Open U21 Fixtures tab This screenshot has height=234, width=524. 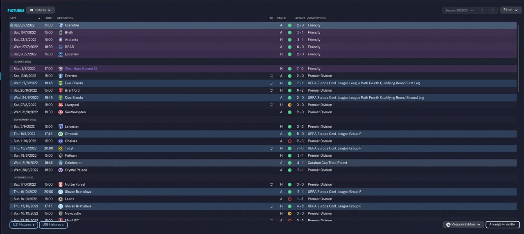24,225
